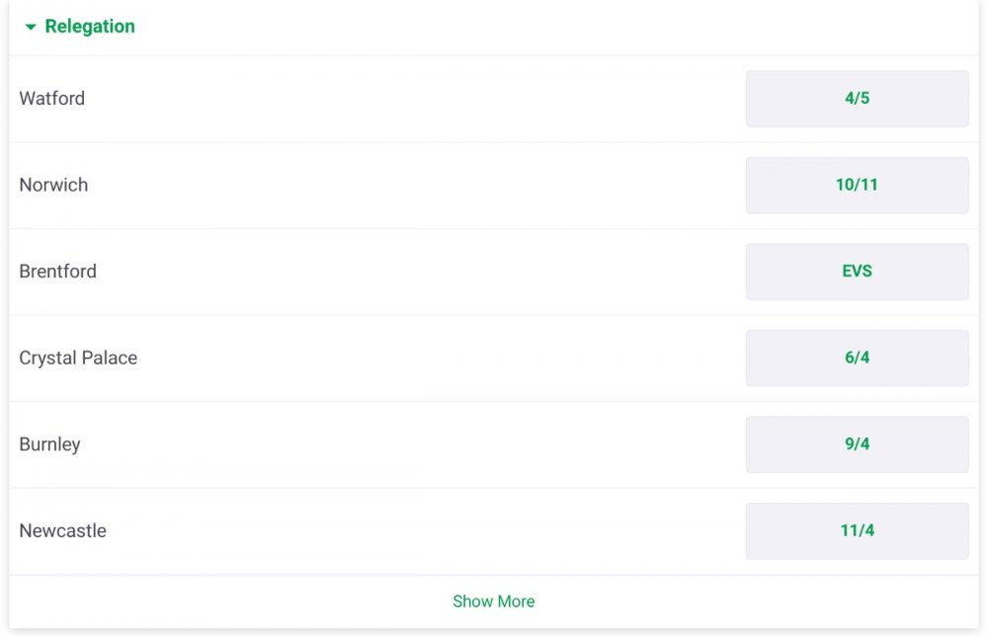988x636 pixels.
Task: Add Crystal Palace 6/4 to betslip
Action: pos(857,358)
